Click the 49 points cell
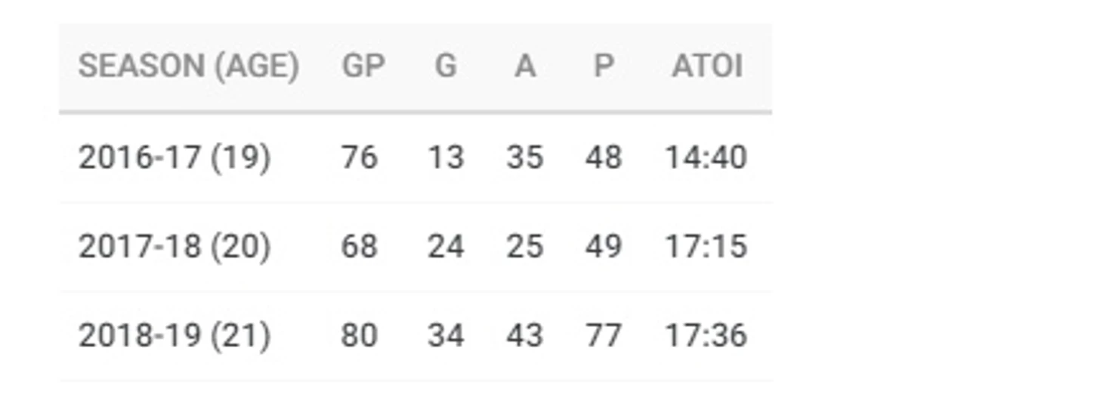This screenshot has width=1103, height=412. 603,247
